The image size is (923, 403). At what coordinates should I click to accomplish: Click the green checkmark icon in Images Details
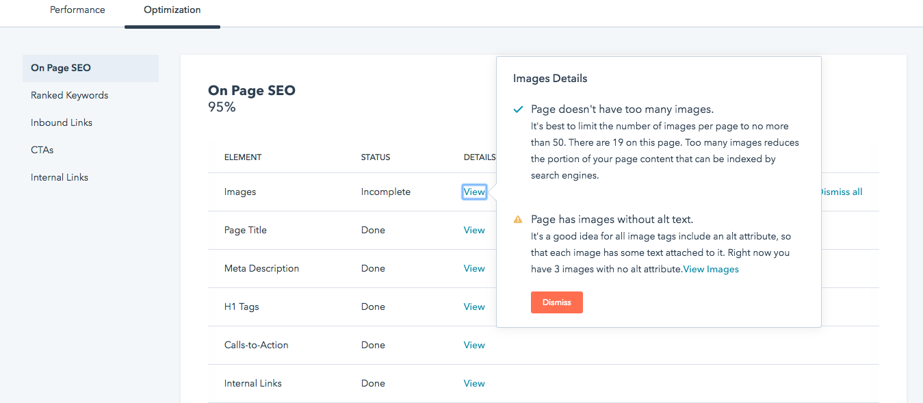tap(518, 109)
